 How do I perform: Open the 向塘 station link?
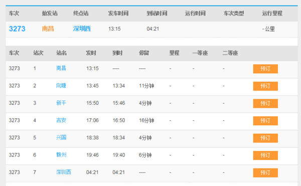click(x=61, y=86)
